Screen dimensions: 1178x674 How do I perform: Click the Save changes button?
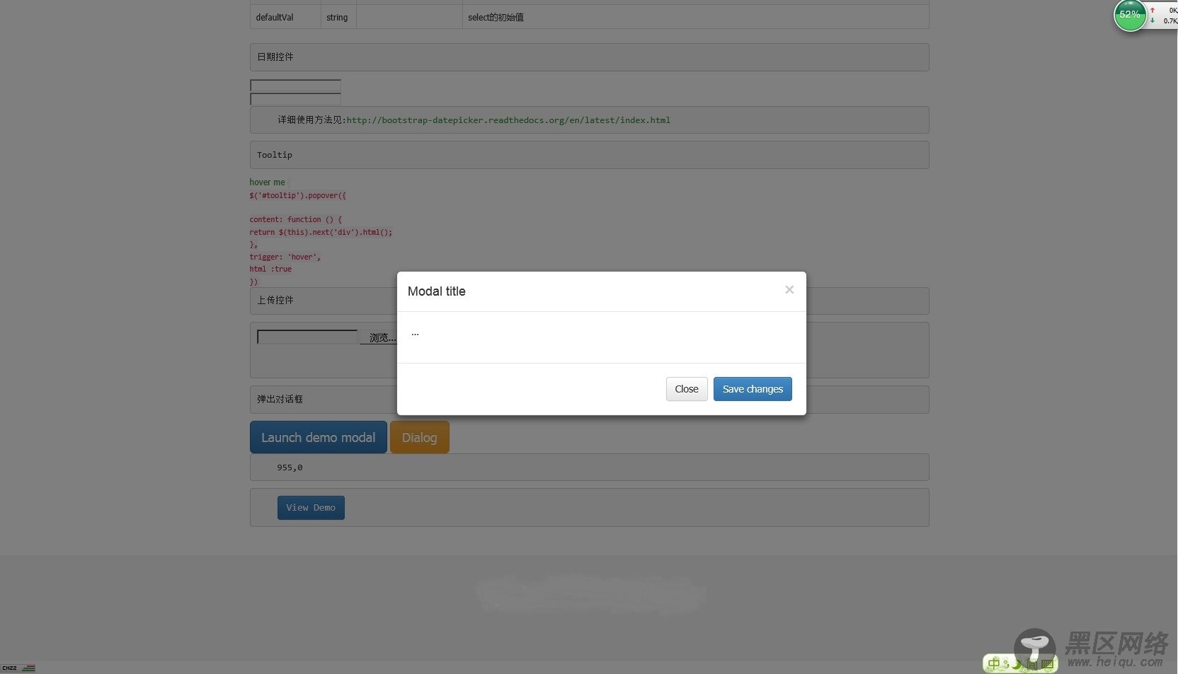click(753, 389)
